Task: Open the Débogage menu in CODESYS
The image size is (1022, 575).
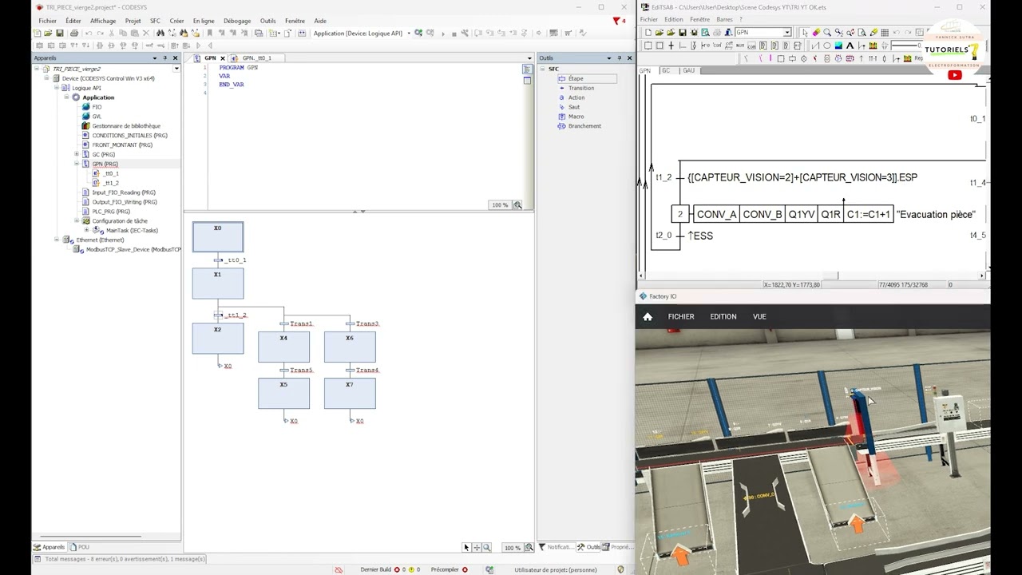Action: pos(237,21)
